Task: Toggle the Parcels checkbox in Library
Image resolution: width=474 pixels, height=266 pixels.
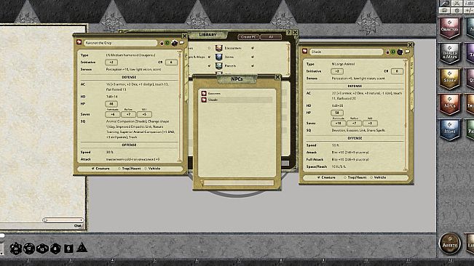Action: coord(253,65)
